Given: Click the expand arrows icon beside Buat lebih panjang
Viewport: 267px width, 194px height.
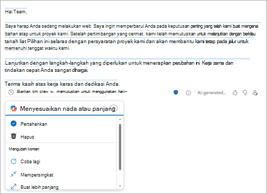Looking at the screenshot, I should (13, 186).
